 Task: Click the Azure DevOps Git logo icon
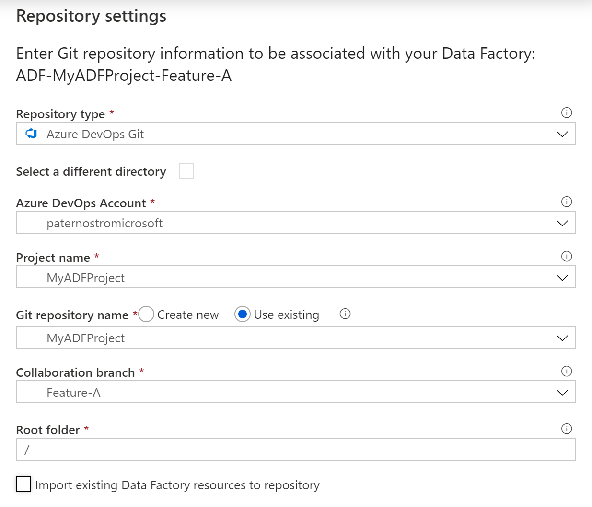pos(32,134)
